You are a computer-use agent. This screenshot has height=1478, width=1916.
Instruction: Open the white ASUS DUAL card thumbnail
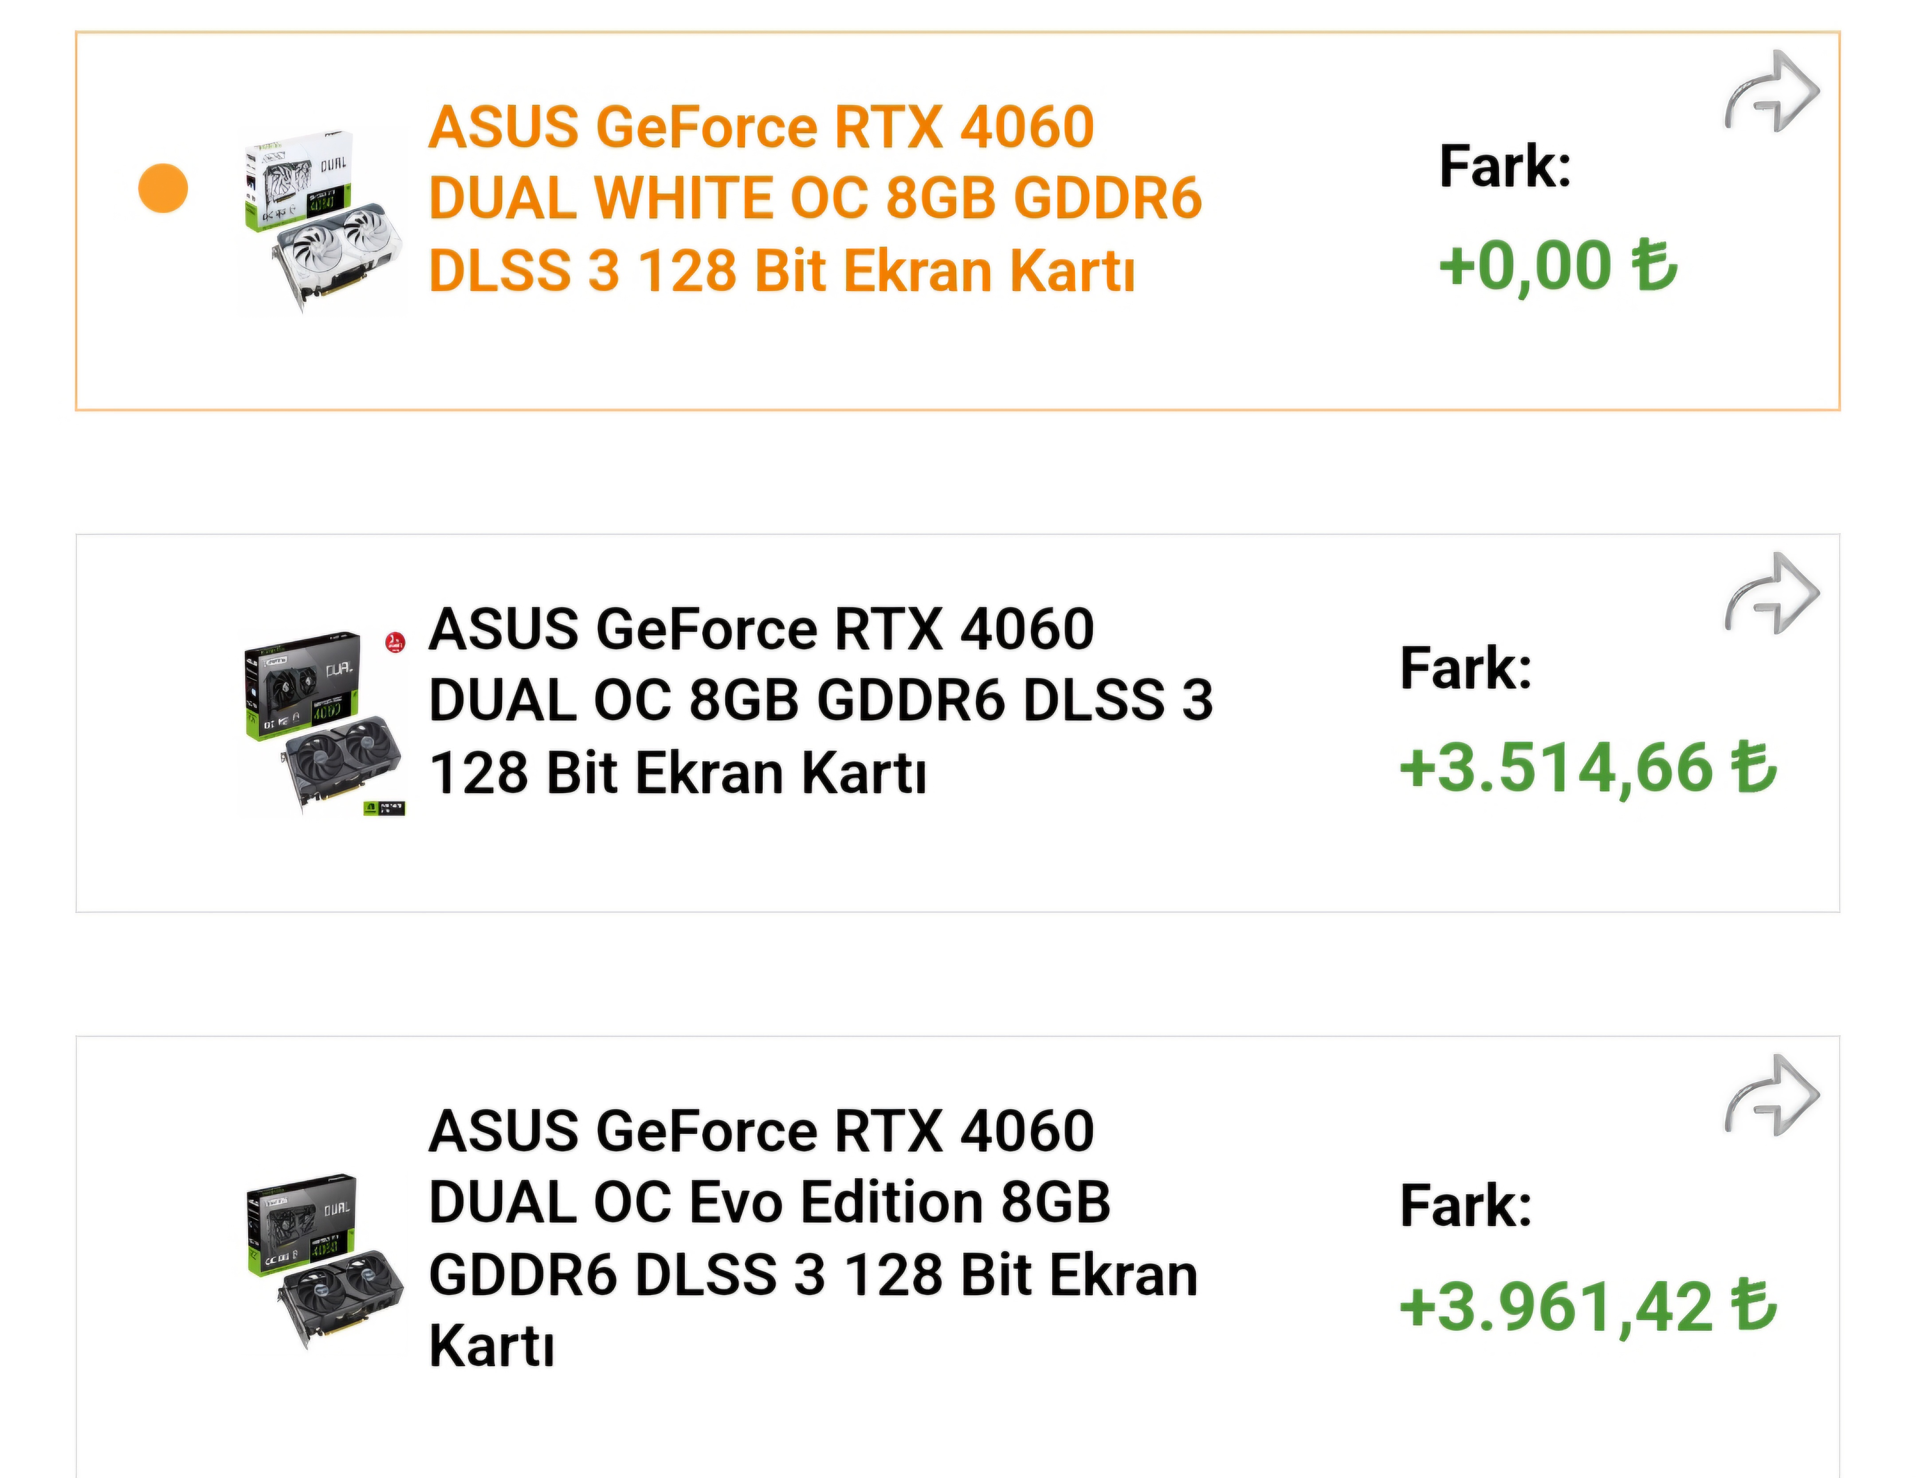tap(323, 221)
